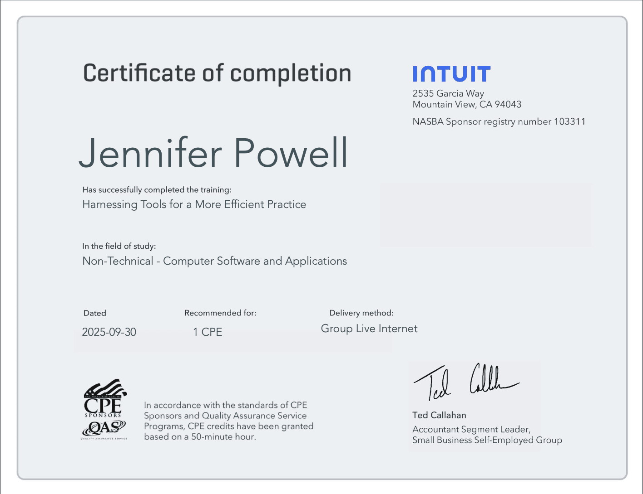Click the printed name Ted Callahan
The height and width of the screenshot is (494, 643).
point(439,415)
